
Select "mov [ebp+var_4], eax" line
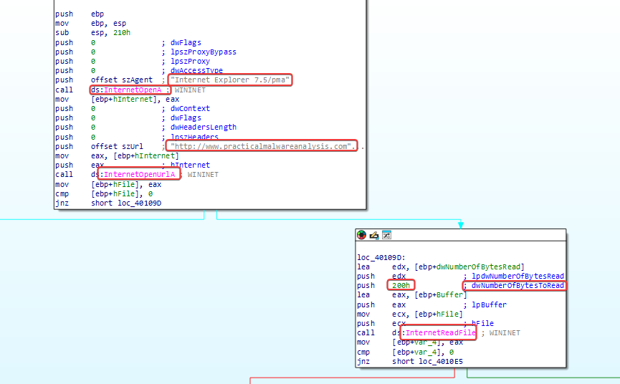coord(410,342)
